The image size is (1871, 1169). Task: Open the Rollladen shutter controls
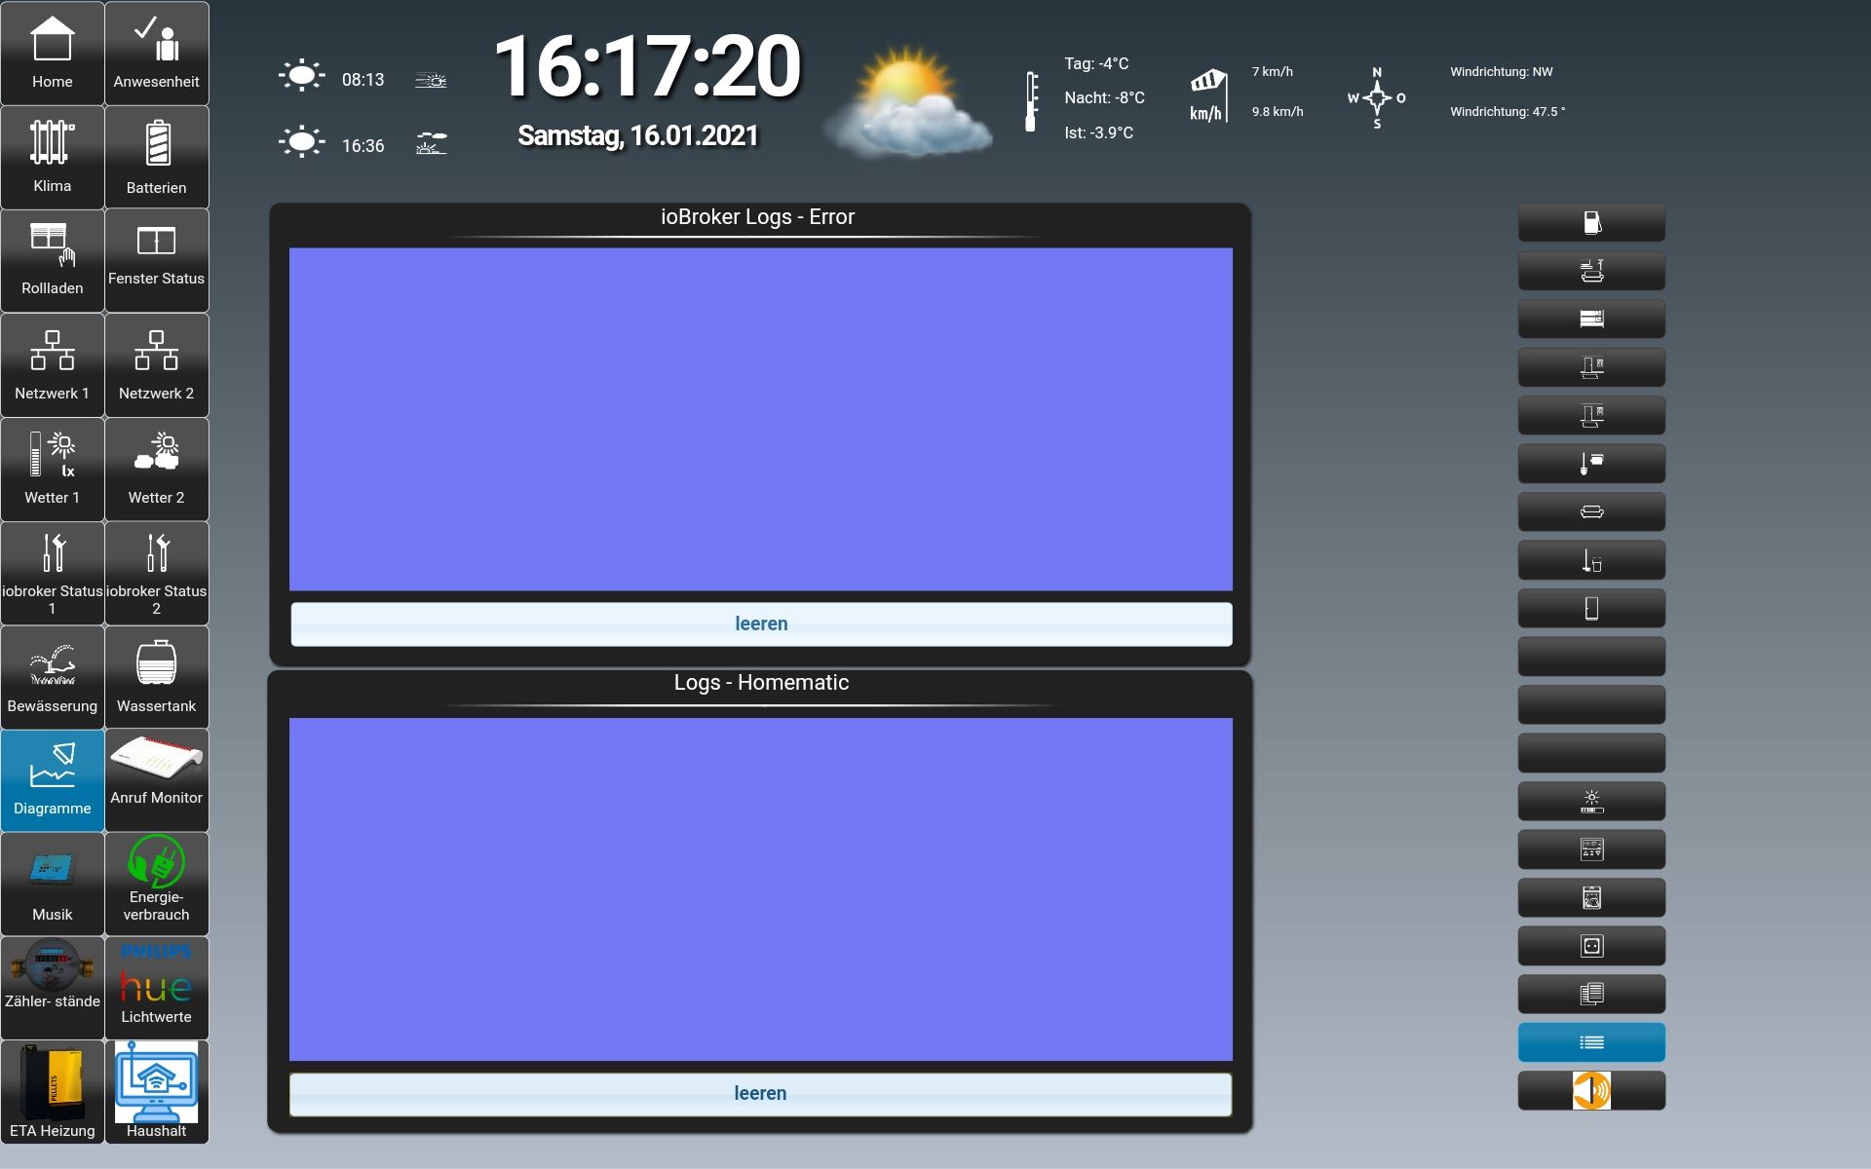point(53,261)
